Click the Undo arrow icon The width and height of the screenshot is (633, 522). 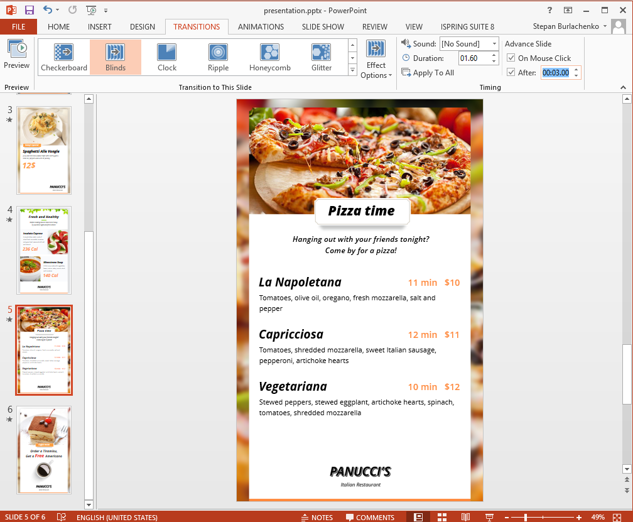pos(48,9)
